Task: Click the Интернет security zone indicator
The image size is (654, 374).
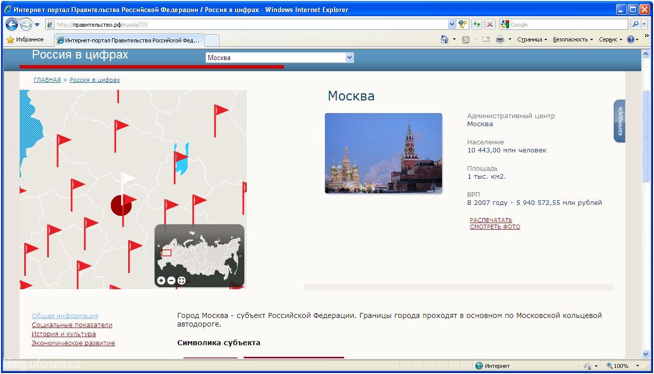Action: pos(493,366)
